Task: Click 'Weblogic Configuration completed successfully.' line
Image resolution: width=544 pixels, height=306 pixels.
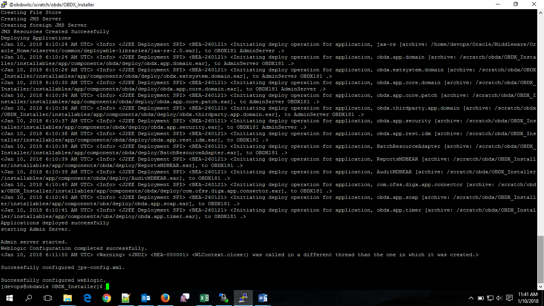Action: tap(74, 248)
